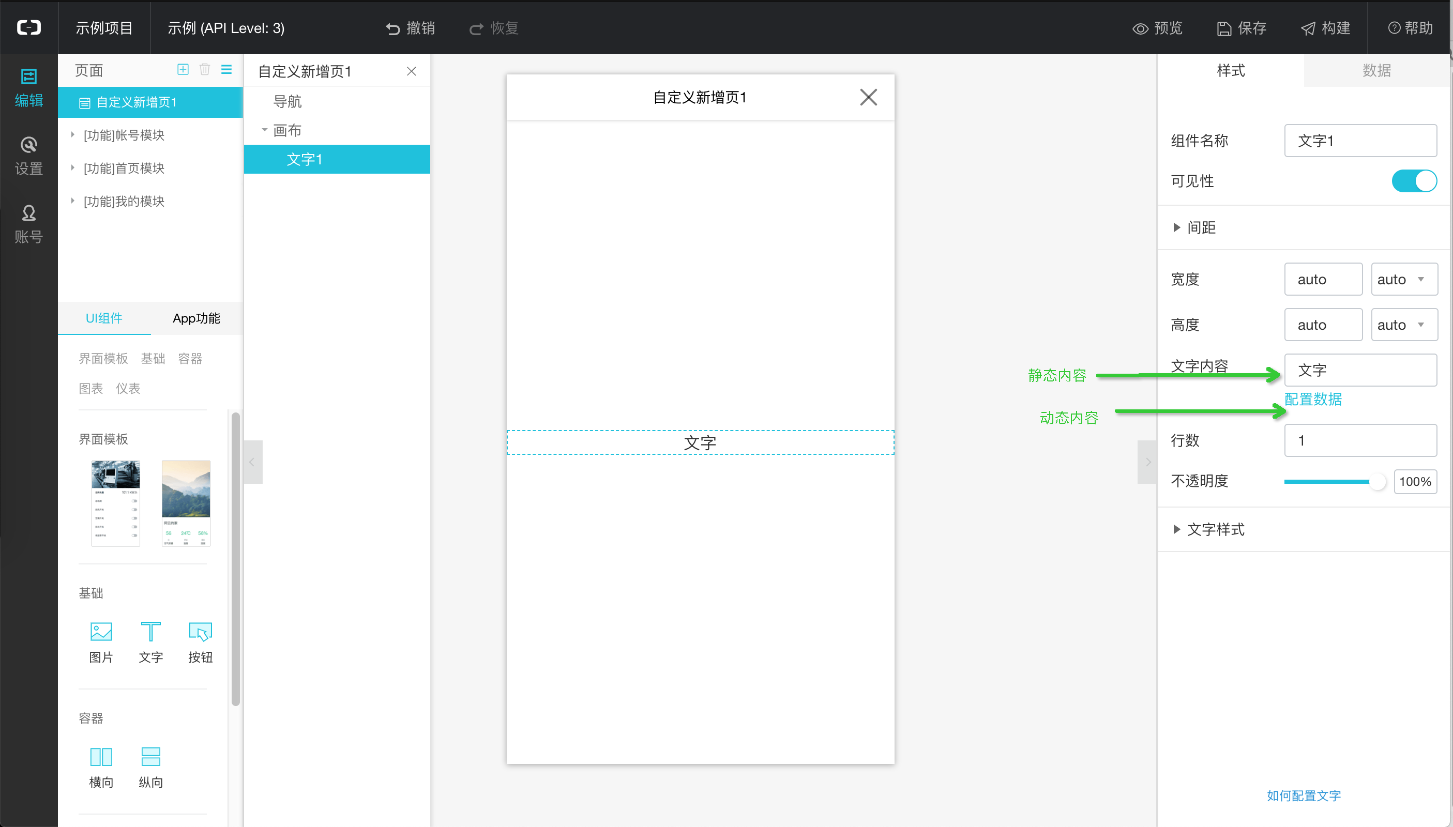
Task: Switch to the App功能 tab
Action: click(196, 318)
